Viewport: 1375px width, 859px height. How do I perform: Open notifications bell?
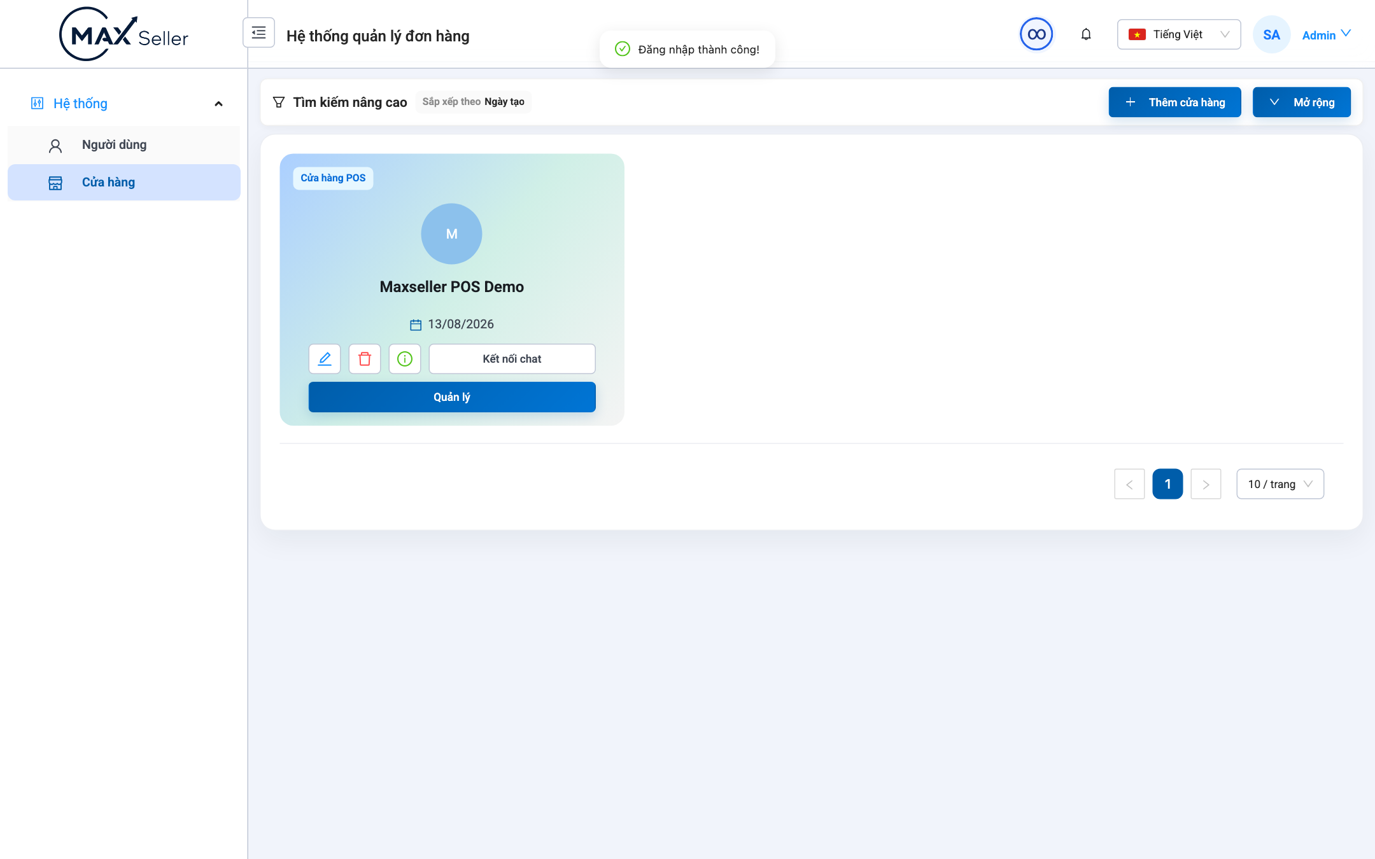pyautogui.click(x=1086, y=34)
